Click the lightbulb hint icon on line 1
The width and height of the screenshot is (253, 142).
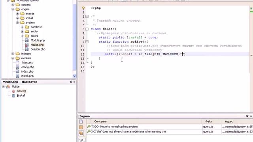[83, 8]
